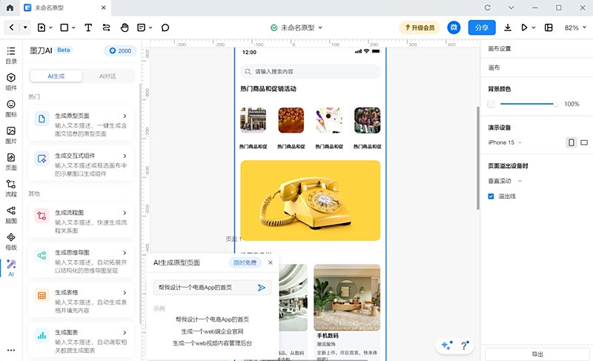Switch device to portrait orientation
The width and height of the screenshot is (593, 361).
(x=571, y=142)
